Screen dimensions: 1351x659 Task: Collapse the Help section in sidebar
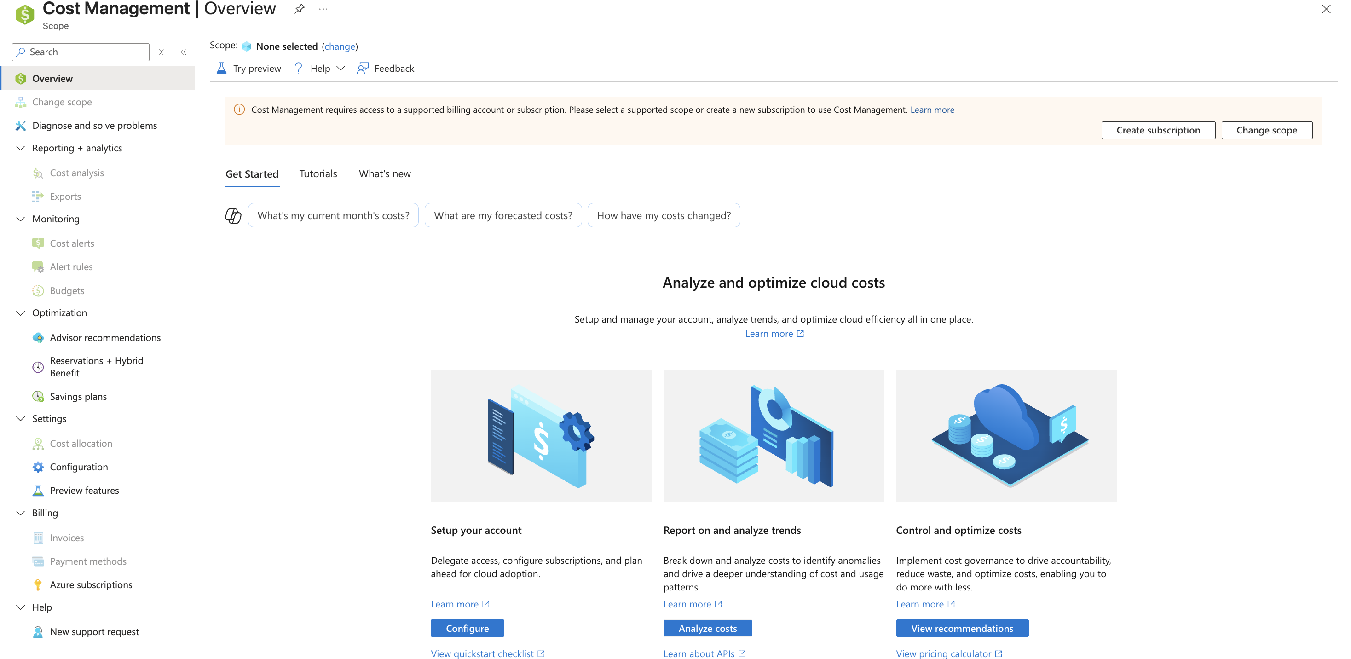pos(20,607)
